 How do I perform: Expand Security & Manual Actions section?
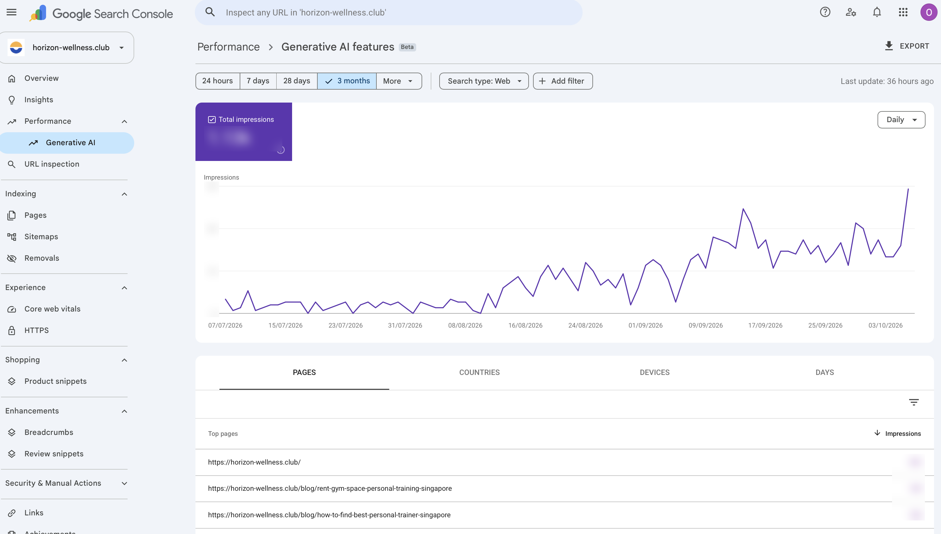click(124, 484)
